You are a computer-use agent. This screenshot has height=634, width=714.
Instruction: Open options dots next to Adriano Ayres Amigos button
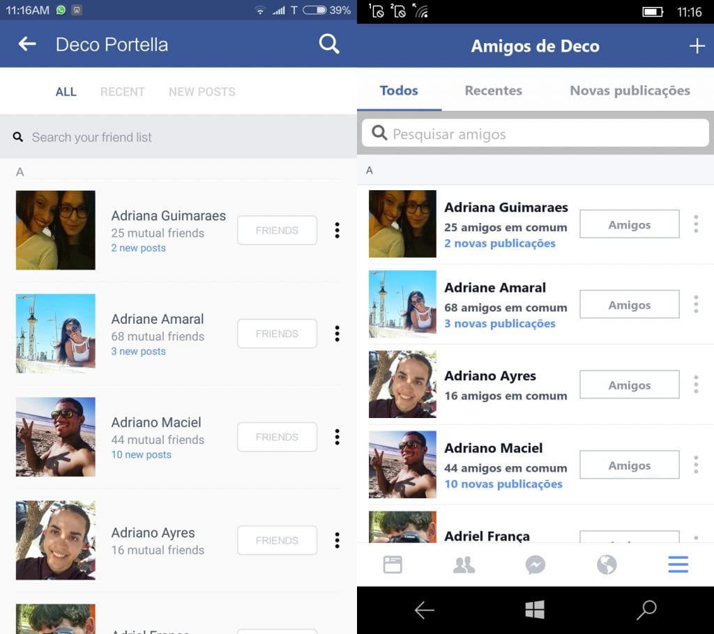pyautogui.click(x=696, y=385)
